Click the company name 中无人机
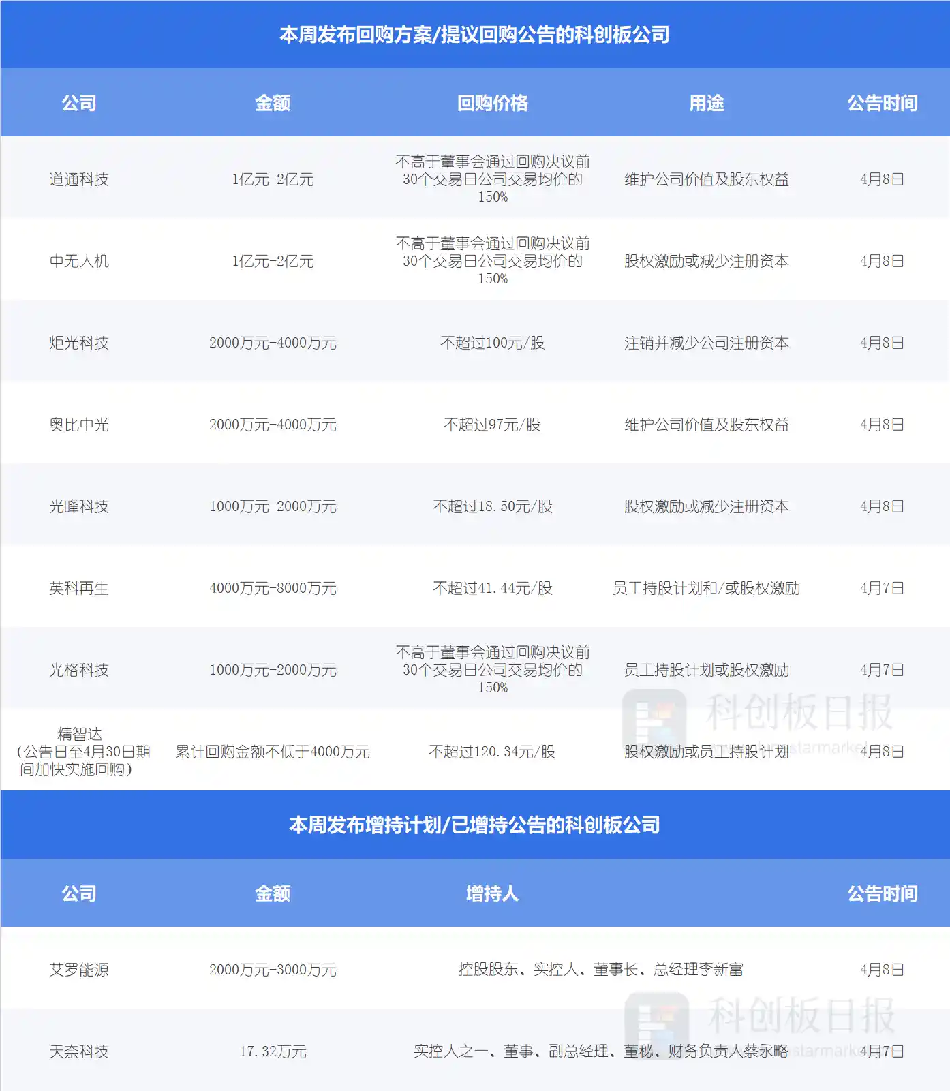Screen dimensions: 950x1091 tap(79, 261)
